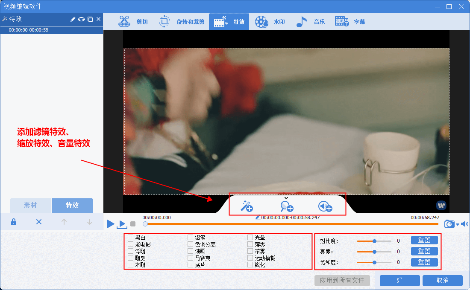This screenshot has height=290, width=470.
Task: Enable the 铅笔 pencil filter
Action: tap(190, 237)
